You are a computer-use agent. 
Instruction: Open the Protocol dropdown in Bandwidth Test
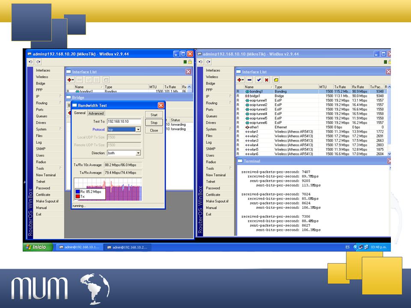click(x=138, y=129)
